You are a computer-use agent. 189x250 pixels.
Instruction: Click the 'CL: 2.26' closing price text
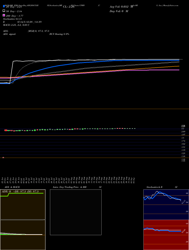[x=69, y=7]
